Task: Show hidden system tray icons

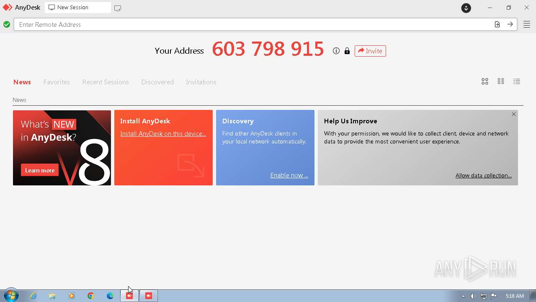Action: (463, 296)
